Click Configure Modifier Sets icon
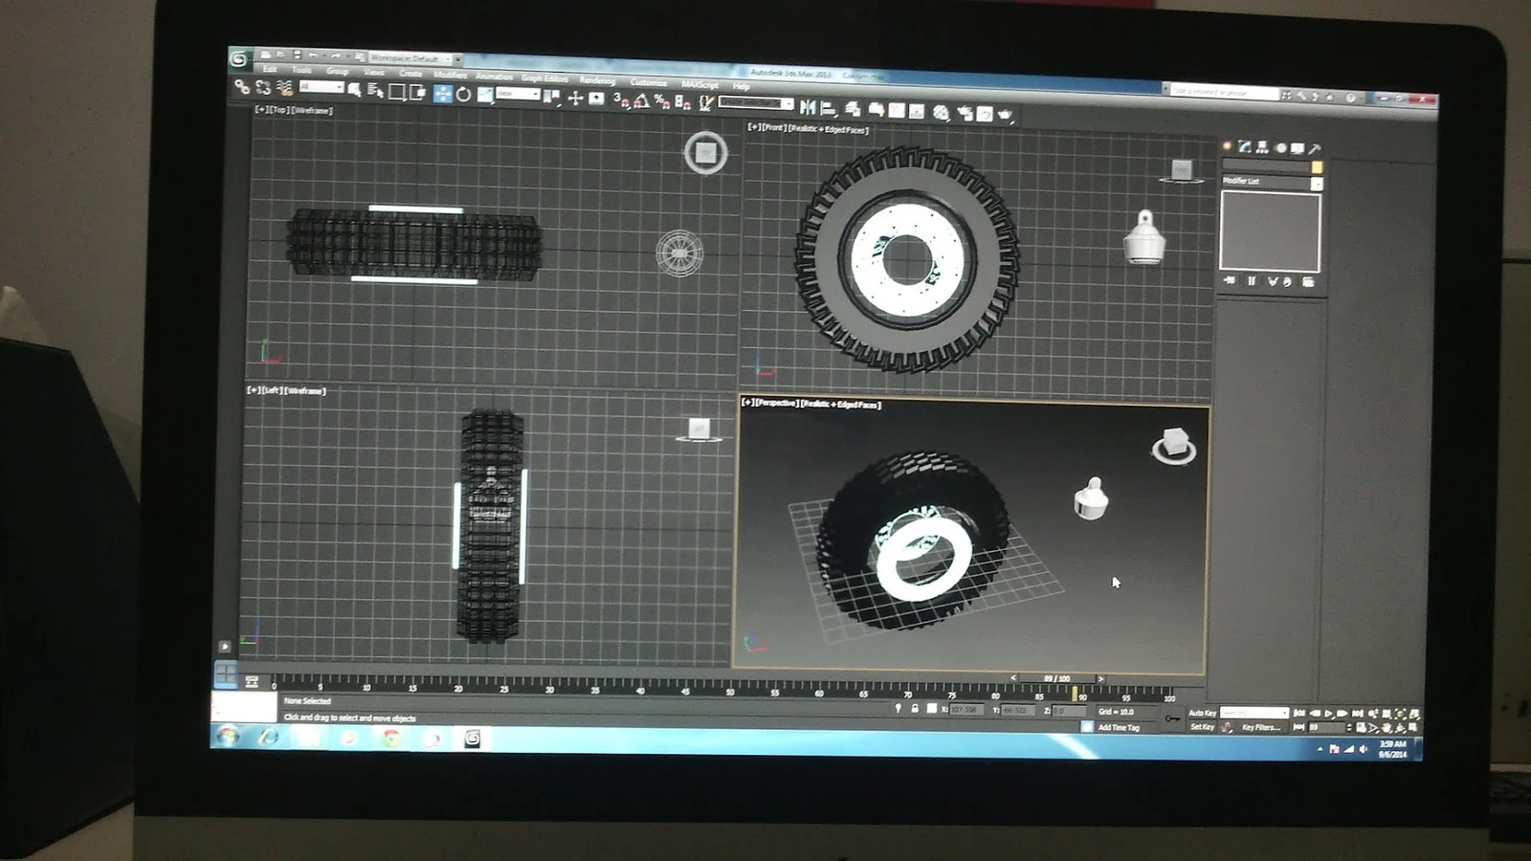The width and height of the screenshot is (1531, 861). pyautogui.click(x=1308, y=282)
